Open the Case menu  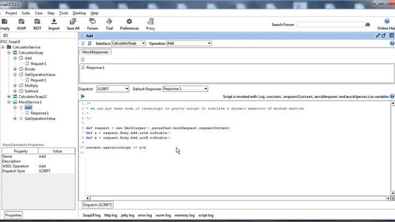click(38, 13)
